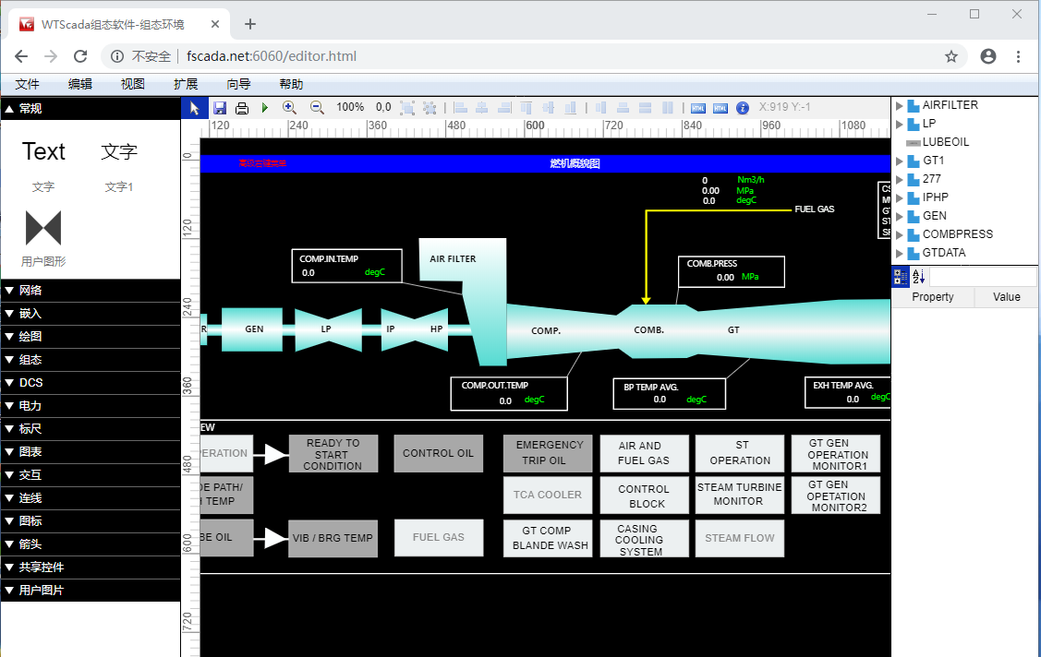Select the LUBEOIL item in the tree
The image size is (1041, 657).
[x=946, y=142]
